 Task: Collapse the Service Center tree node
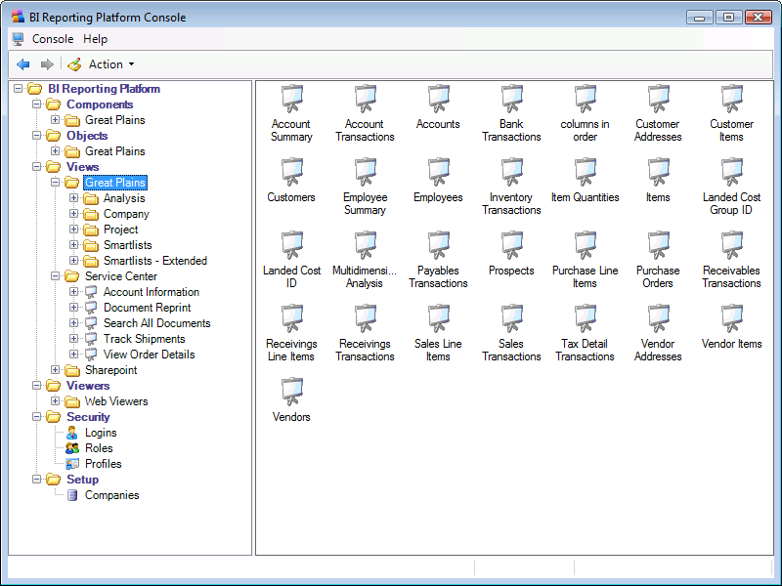tap(56, 276)
